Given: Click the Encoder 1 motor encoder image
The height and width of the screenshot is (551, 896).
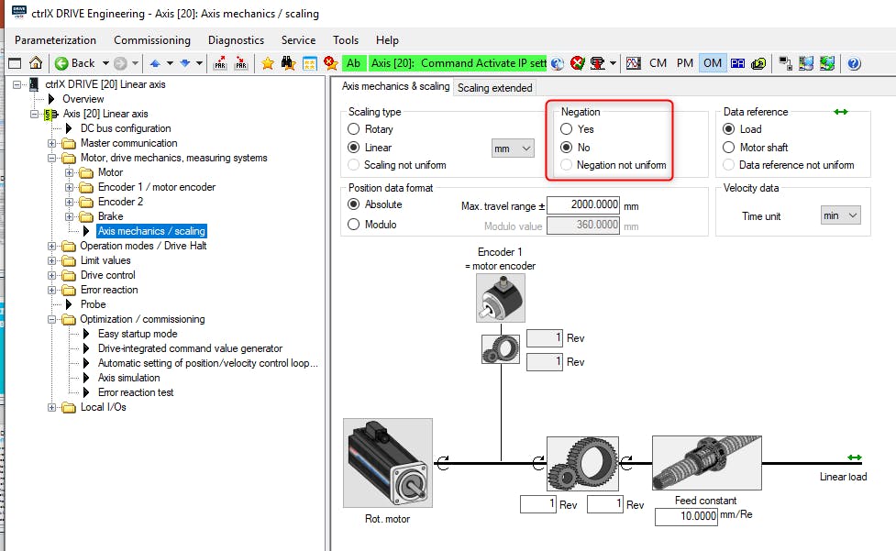Looking at the screenshot, I should (500, 297).
